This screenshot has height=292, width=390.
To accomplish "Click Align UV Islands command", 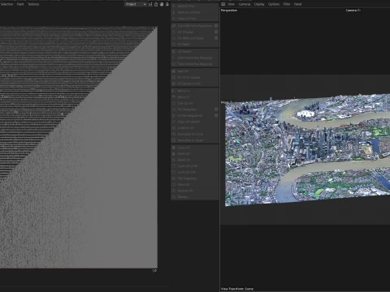I will click(x=195, y=122).
